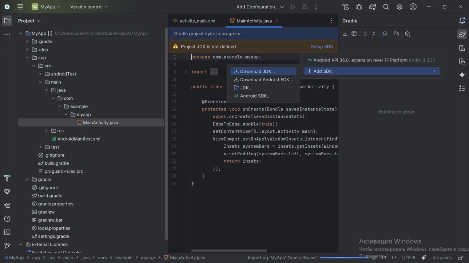Open the Terminal tool window
The width and height of the screenshot is (469, 263).
(7, 232)
